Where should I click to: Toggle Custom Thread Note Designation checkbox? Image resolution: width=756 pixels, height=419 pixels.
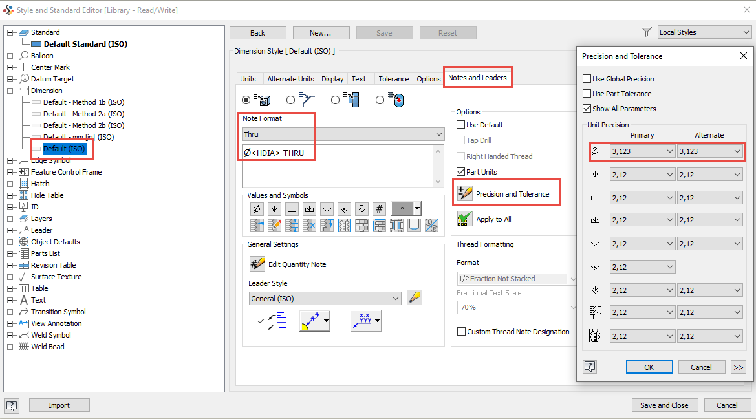coord(461,332)
